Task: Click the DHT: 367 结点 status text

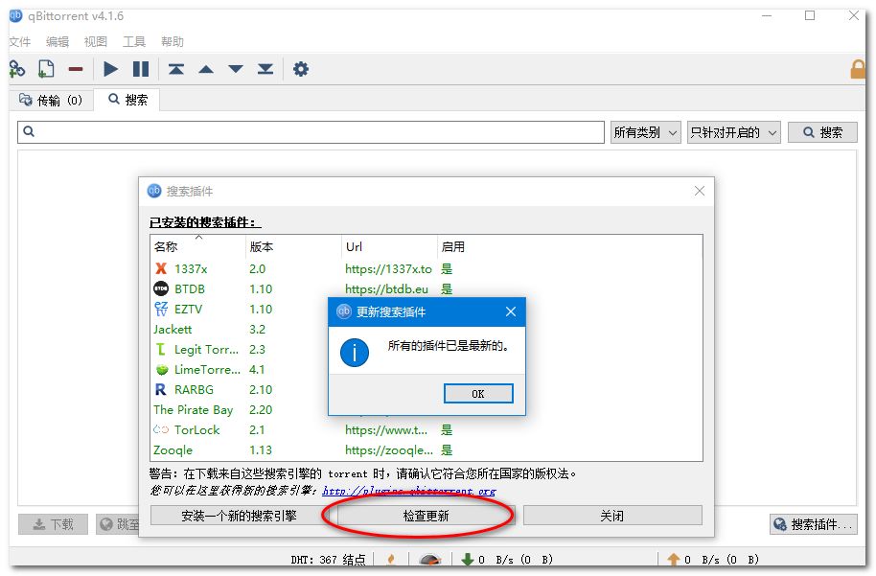Action: tap(328, 560)
